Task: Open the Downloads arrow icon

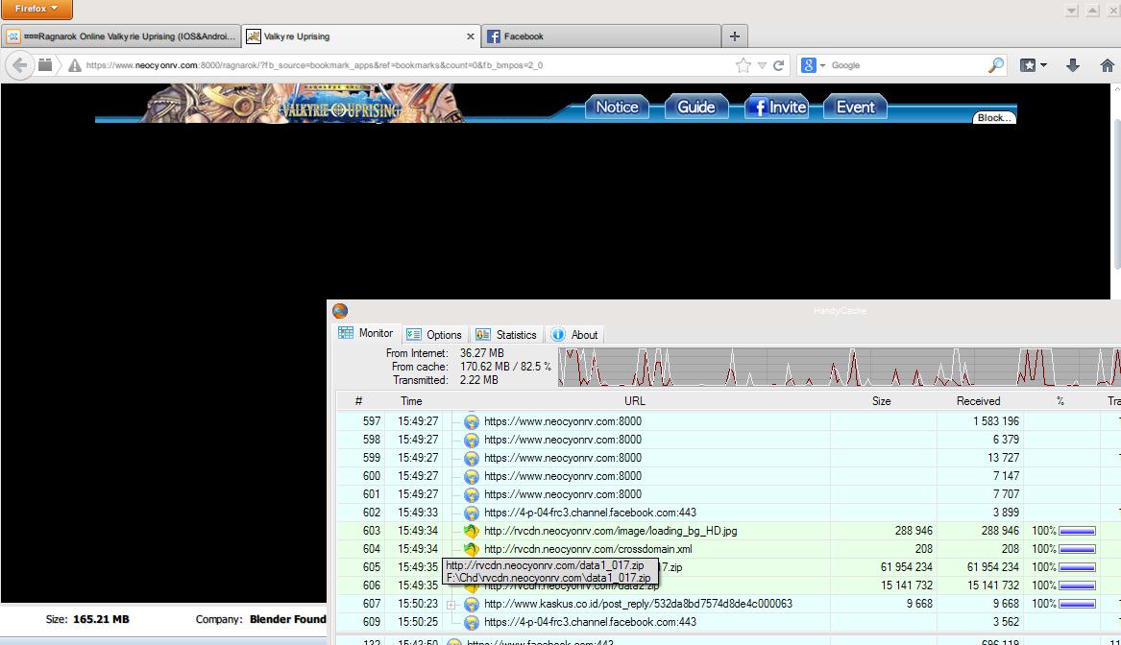Action: (1073, 65)
